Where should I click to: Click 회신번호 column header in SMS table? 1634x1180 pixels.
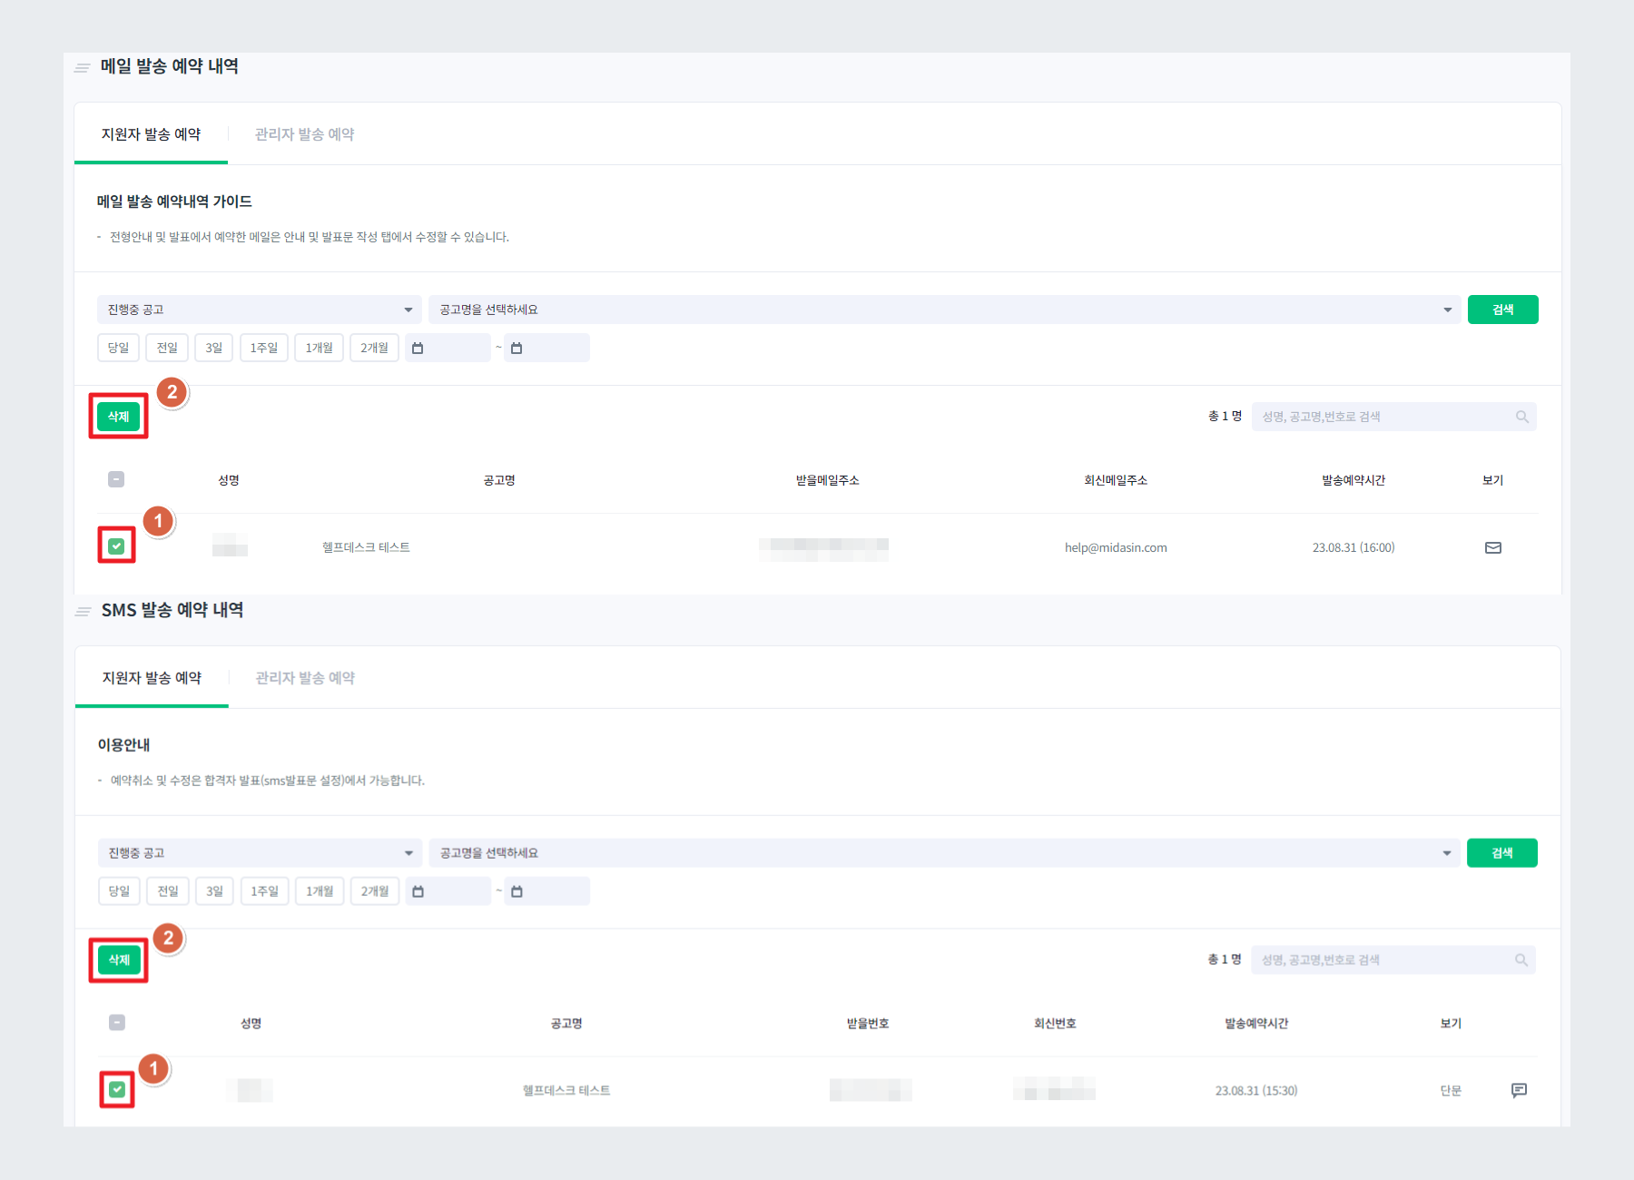1055,1023
